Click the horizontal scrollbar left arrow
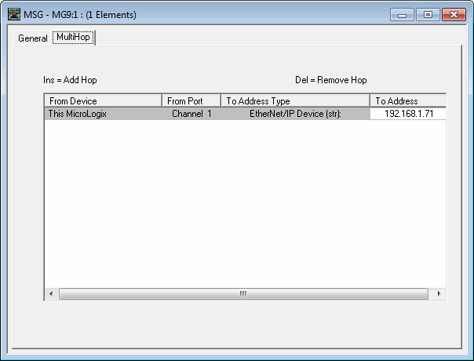The height and width of the screenshot is (361, 474). (51, 294)
